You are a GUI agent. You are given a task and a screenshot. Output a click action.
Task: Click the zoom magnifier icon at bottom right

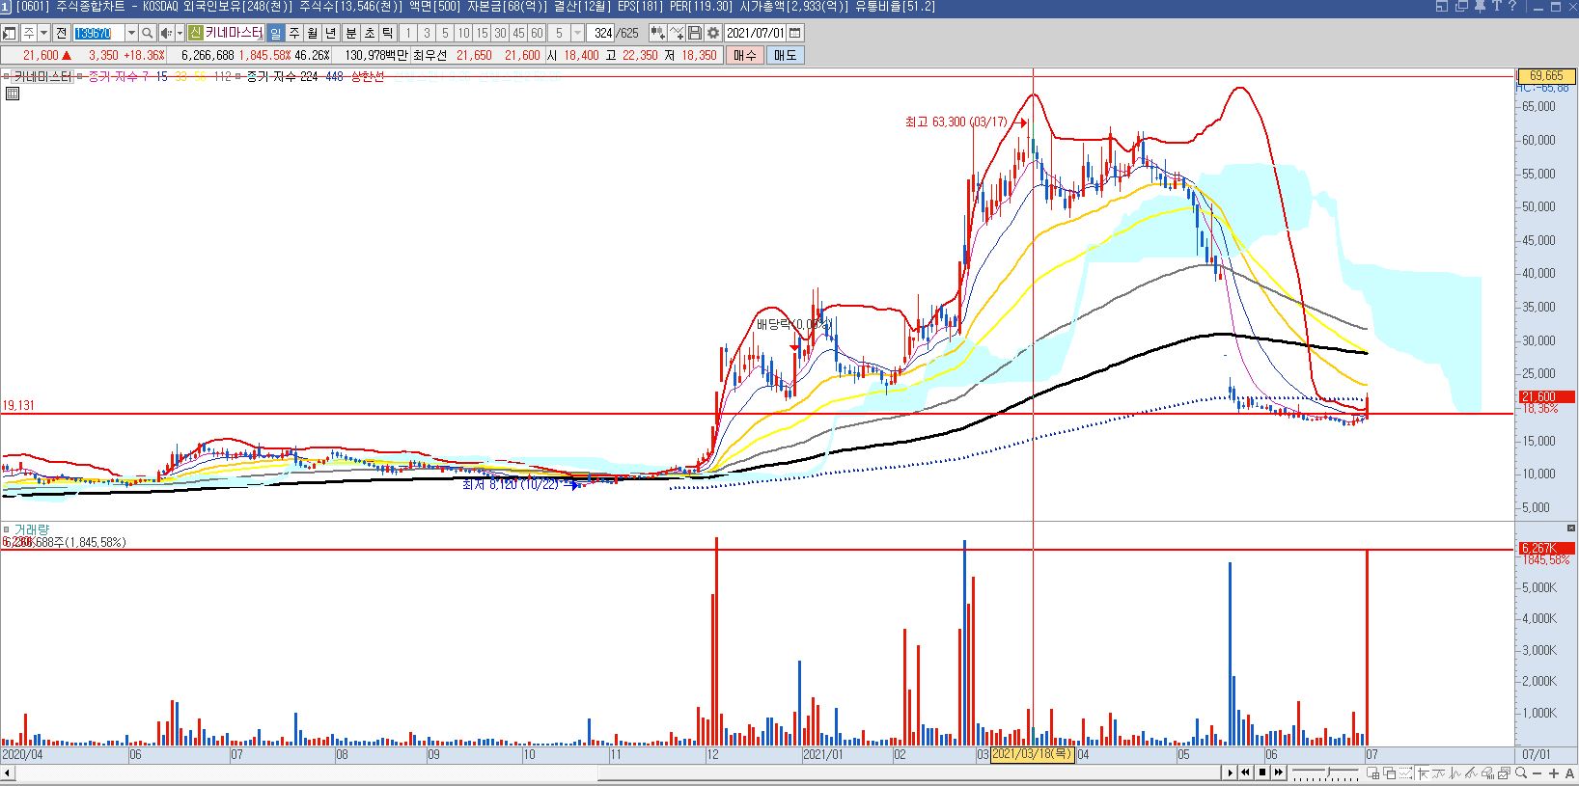[1521, 772]
